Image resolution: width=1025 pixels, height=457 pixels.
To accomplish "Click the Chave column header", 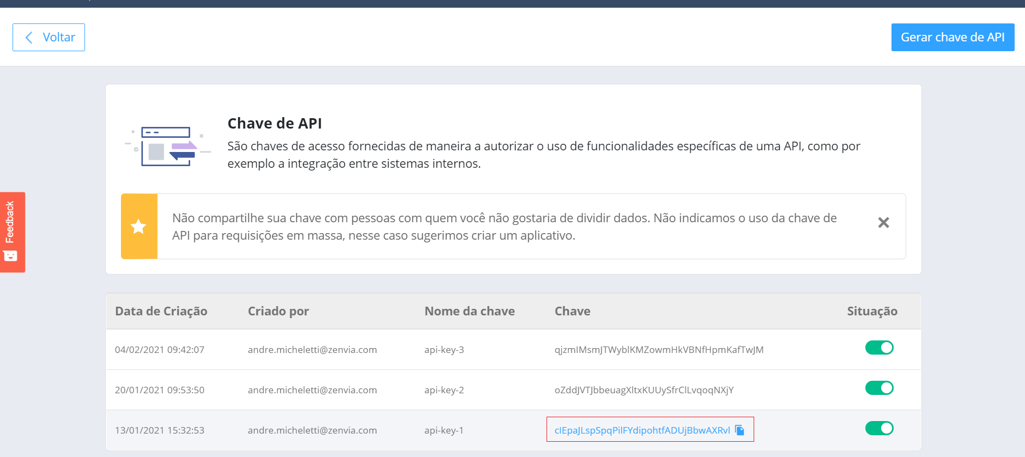I will point(572,311).
